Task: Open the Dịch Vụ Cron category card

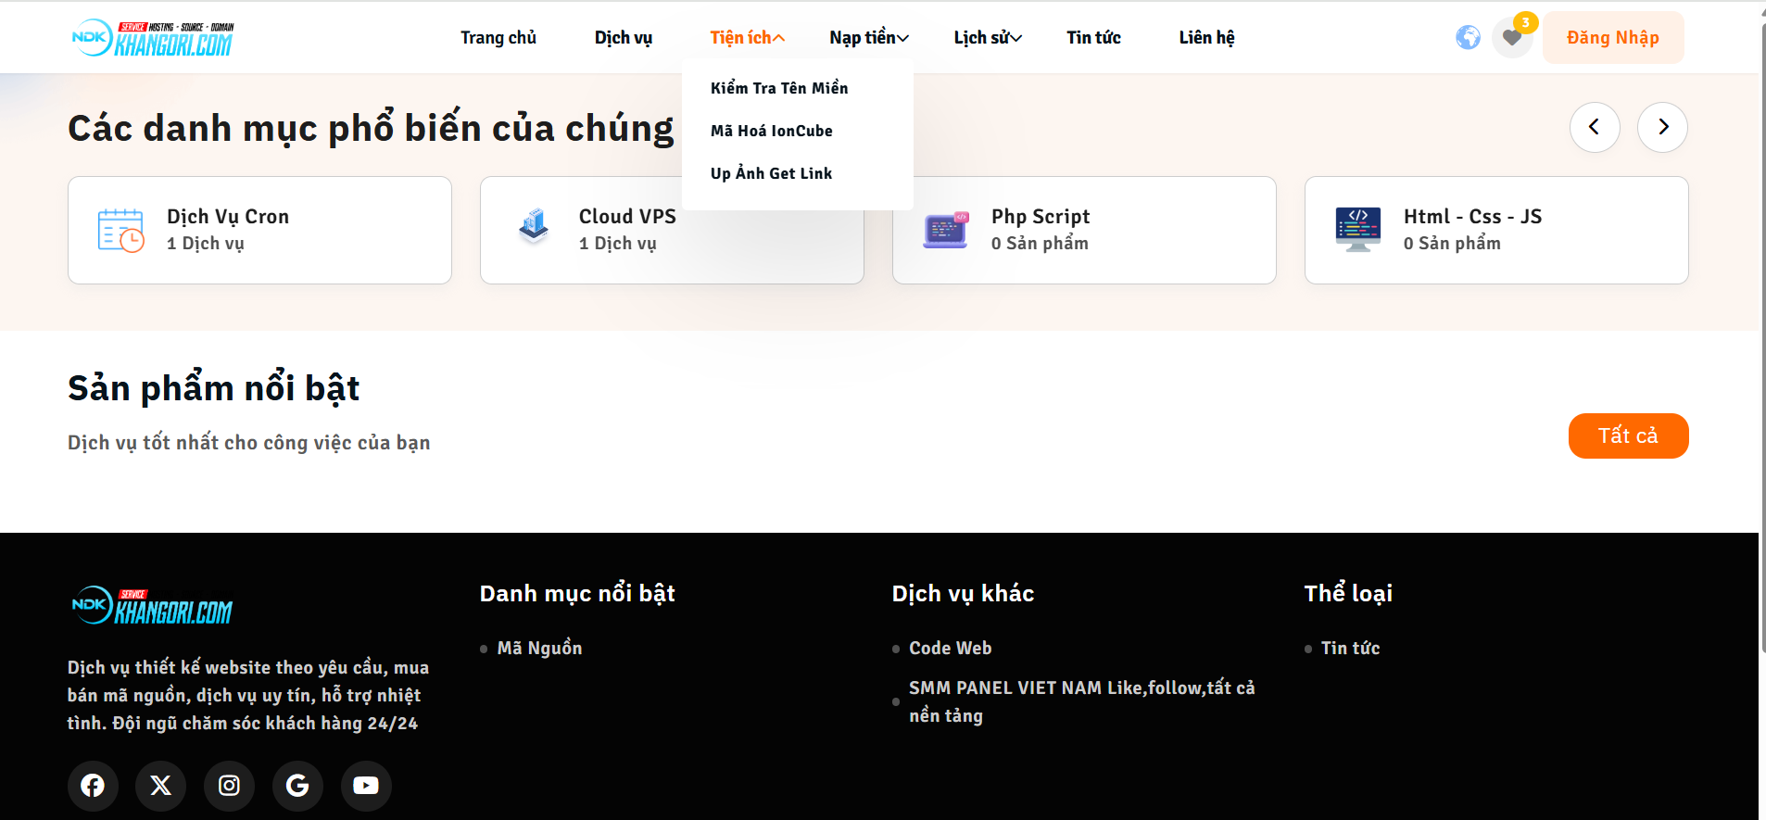Action: click(259, 230)
